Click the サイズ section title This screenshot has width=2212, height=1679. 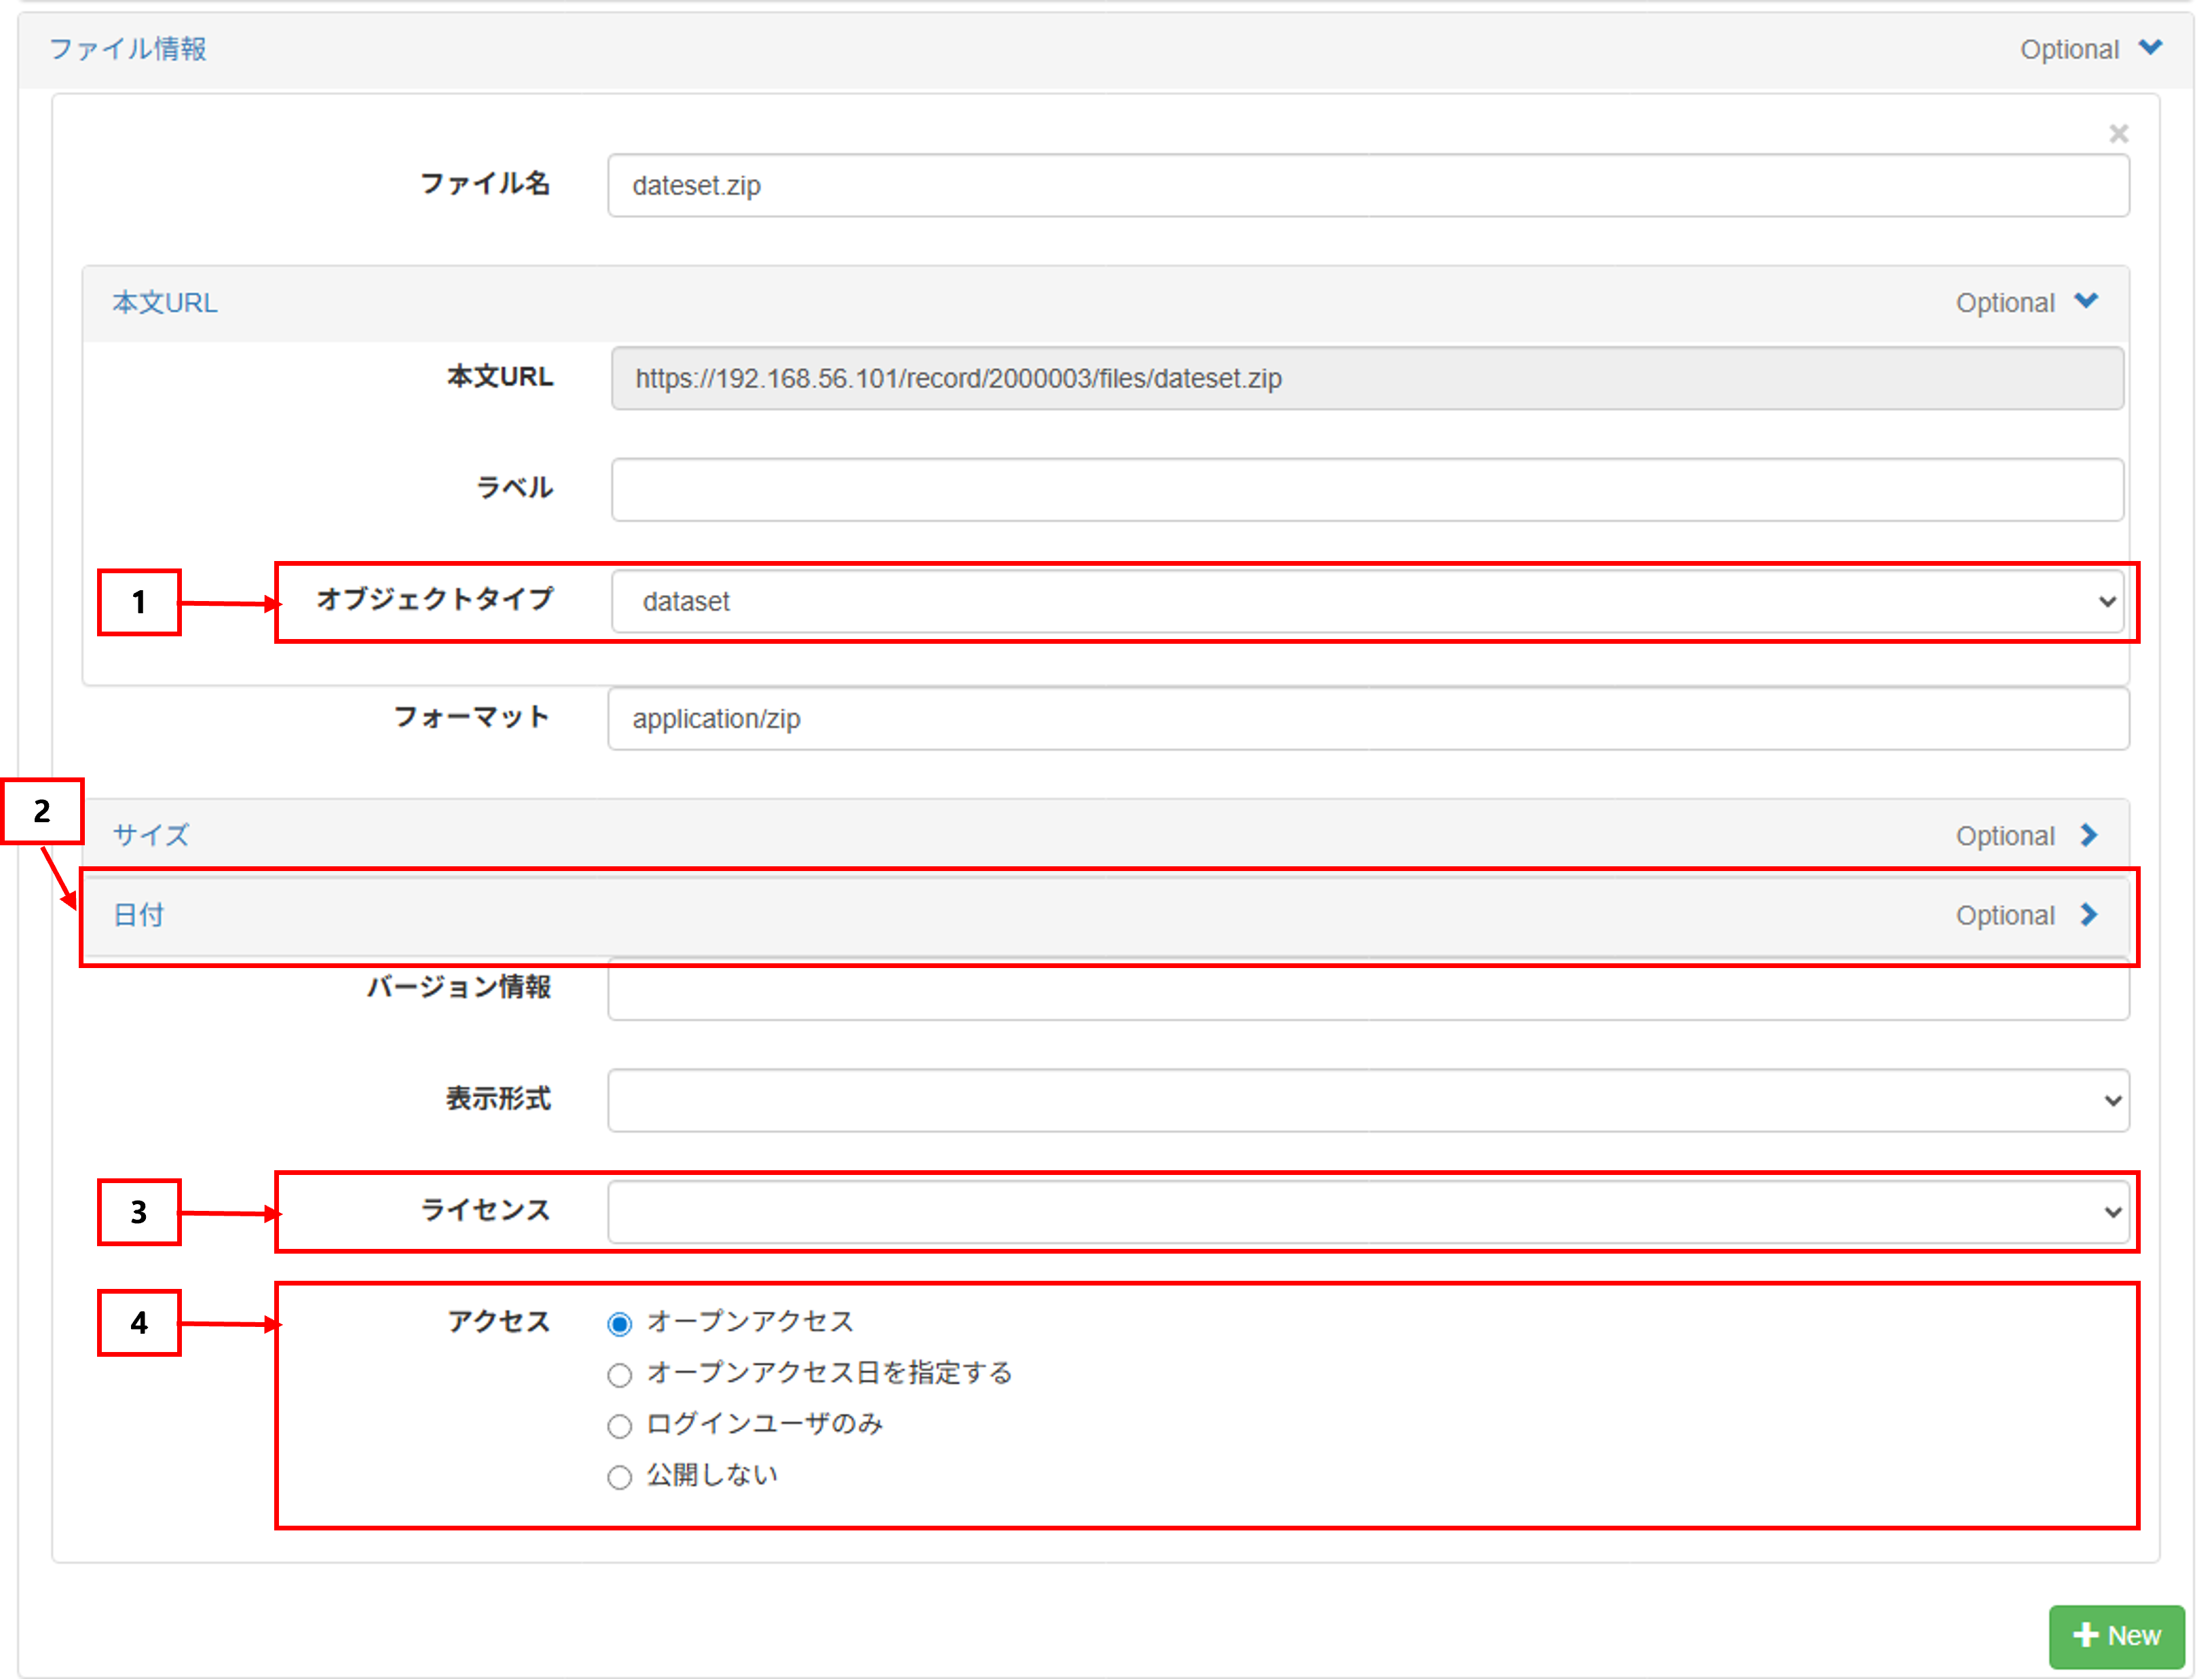coord(150,834)
